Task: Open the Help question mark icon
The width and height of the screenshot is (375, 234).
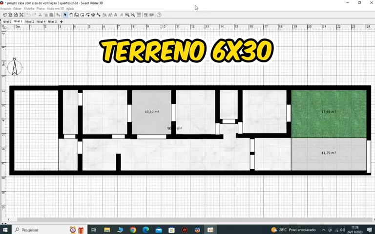Action: (x=159, y=15)
